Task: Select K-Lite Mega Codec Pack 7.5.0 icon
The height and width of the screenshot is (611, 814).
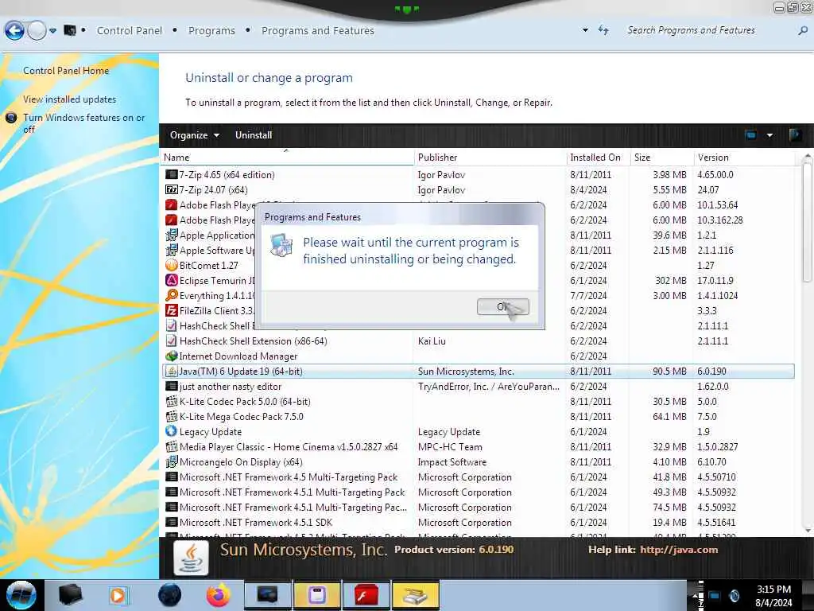Action: [172, 416]
